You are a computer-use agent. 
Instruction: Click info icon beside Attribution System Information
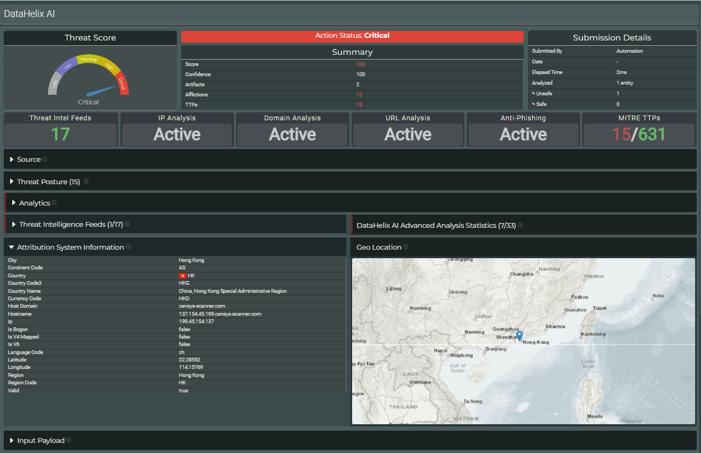point(128,246)
